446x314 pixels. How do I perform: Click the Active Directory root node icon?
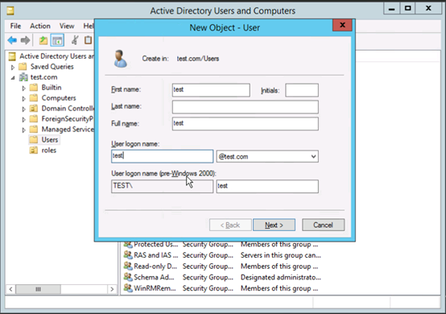[x=12, y=56]
